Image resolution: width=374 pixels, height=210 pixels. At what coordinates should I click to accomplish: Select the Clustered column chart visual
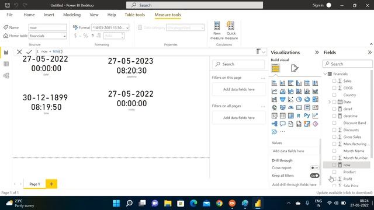299,83
